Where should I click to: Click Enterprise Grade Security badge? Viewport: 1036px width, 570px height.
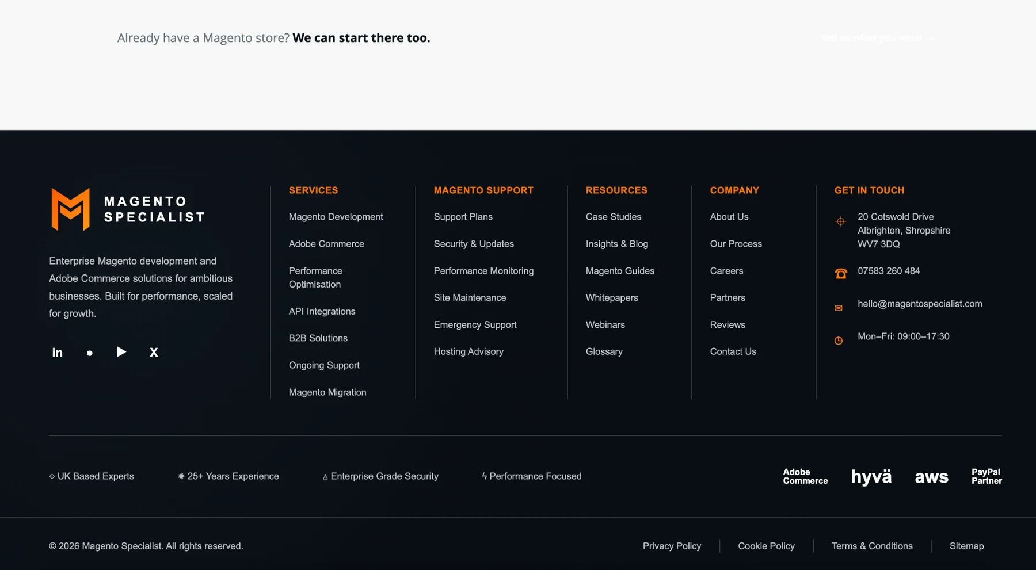[x=380, y=476]
